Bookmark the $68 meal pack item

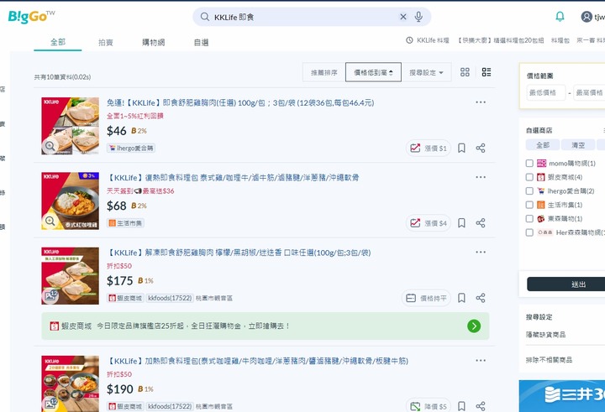[461, 222]
